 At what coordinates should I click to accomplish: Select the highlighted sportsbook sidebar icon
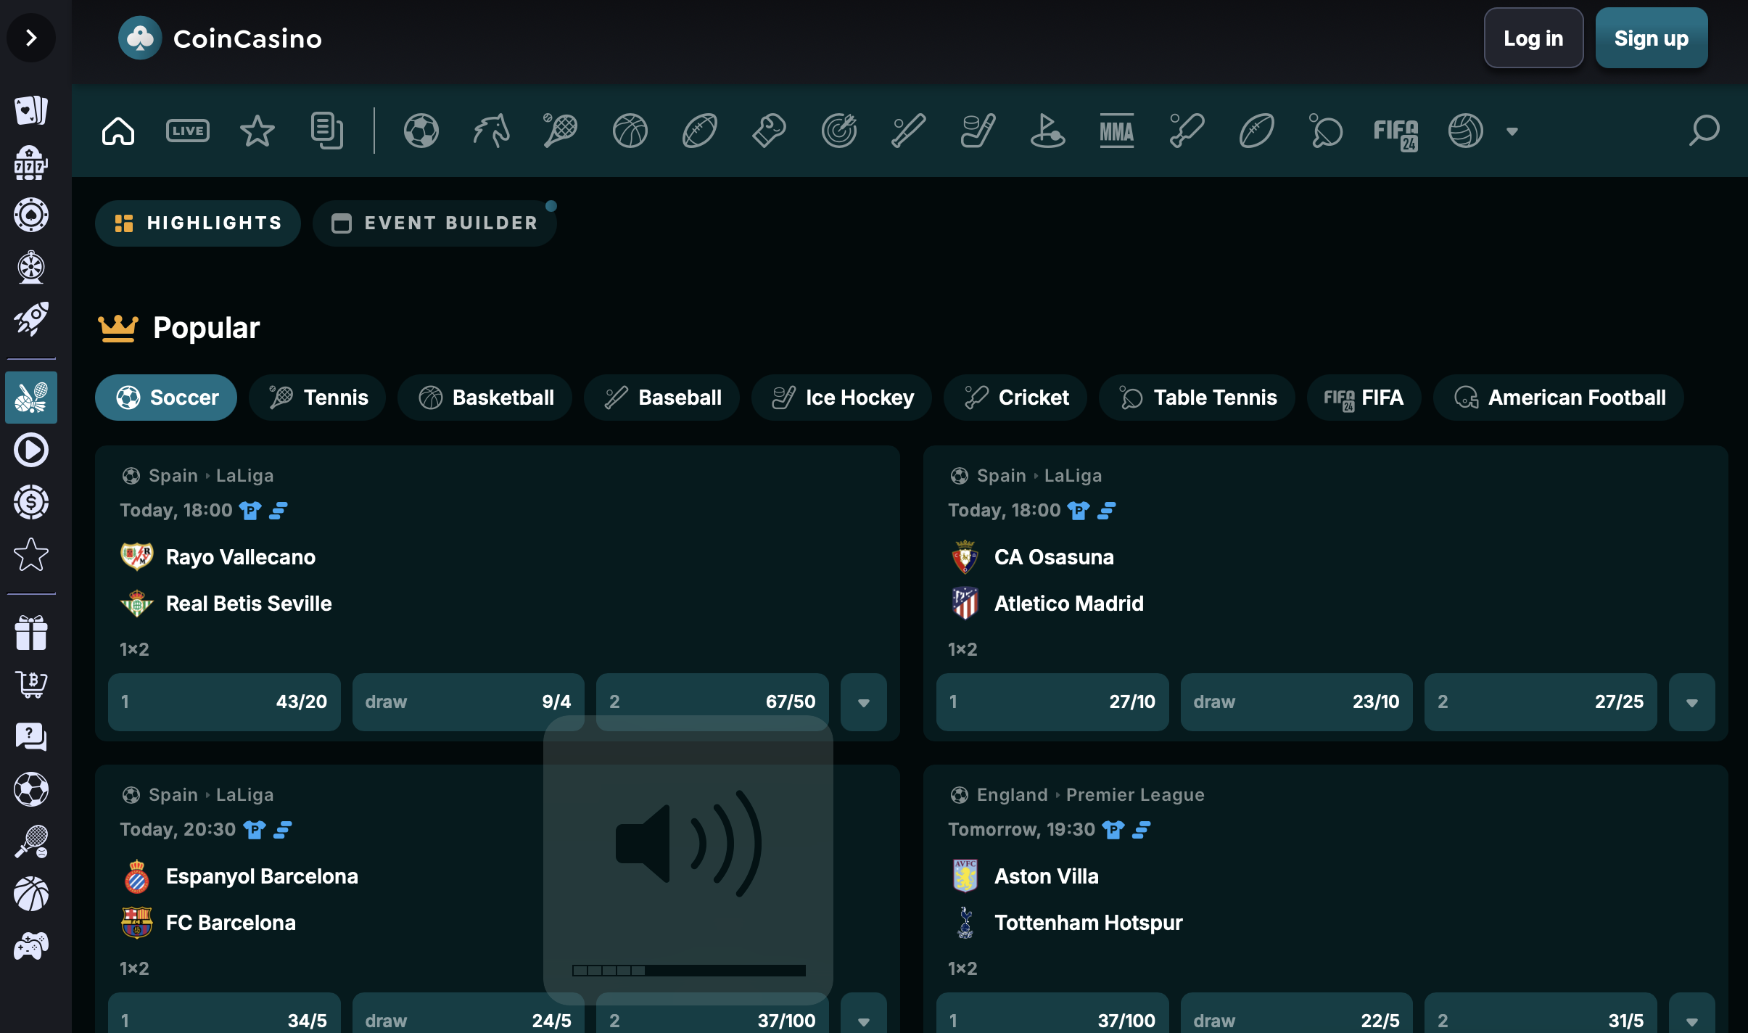click(31, 398)
